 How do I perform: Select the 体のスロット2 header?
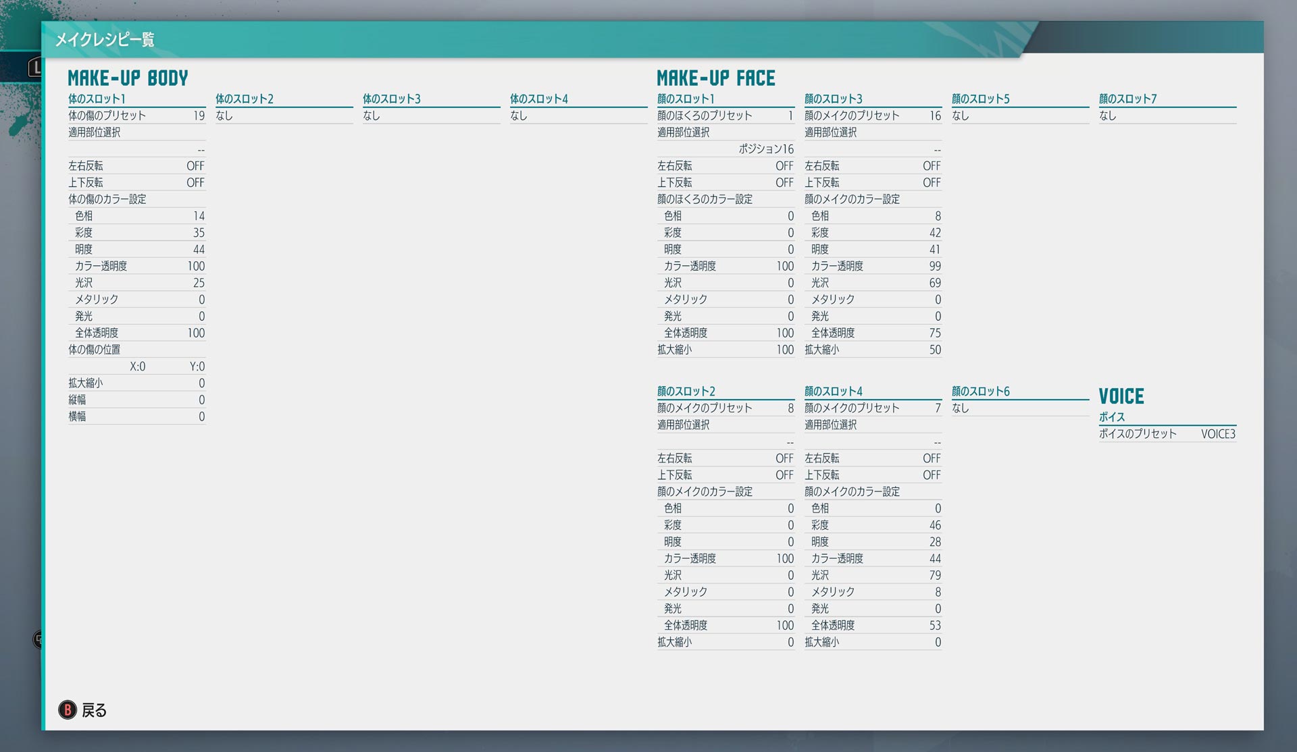click(245, 99)
